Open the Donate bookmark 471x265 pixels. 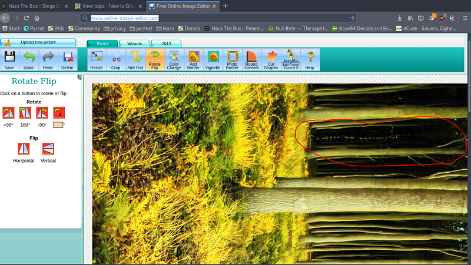pyautogui.click(x=189, y=28)
